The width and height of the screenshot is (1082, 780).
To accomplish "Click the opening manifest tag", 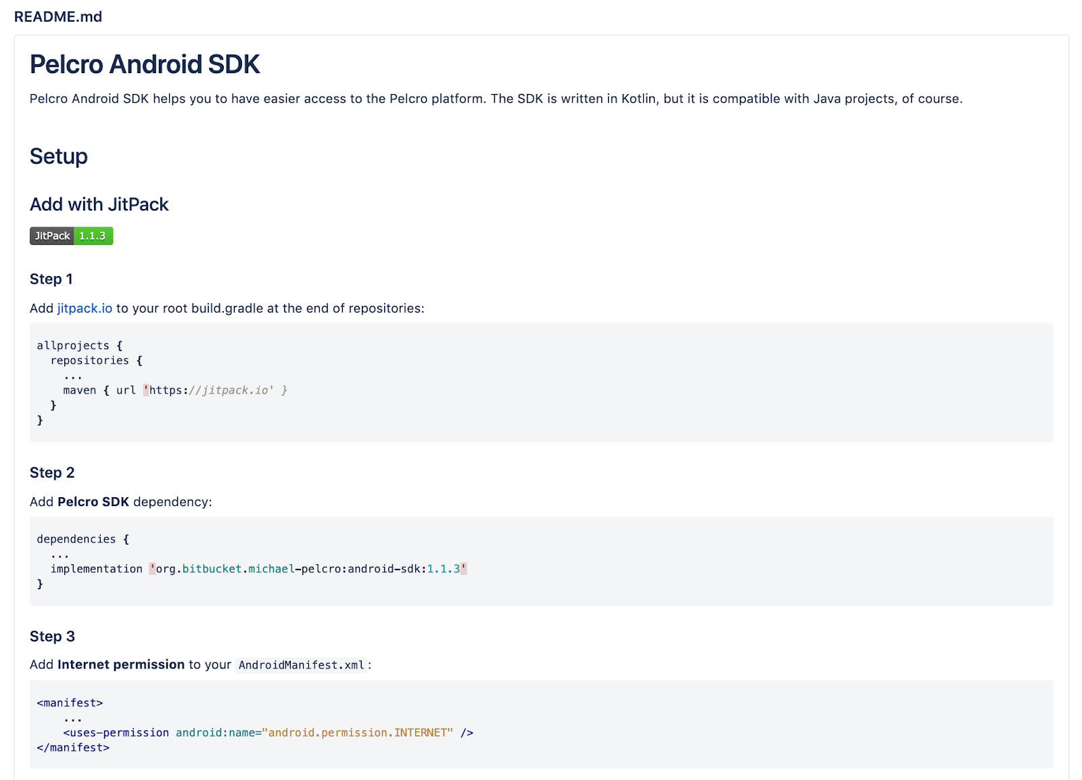I will (x=70, y=703).
